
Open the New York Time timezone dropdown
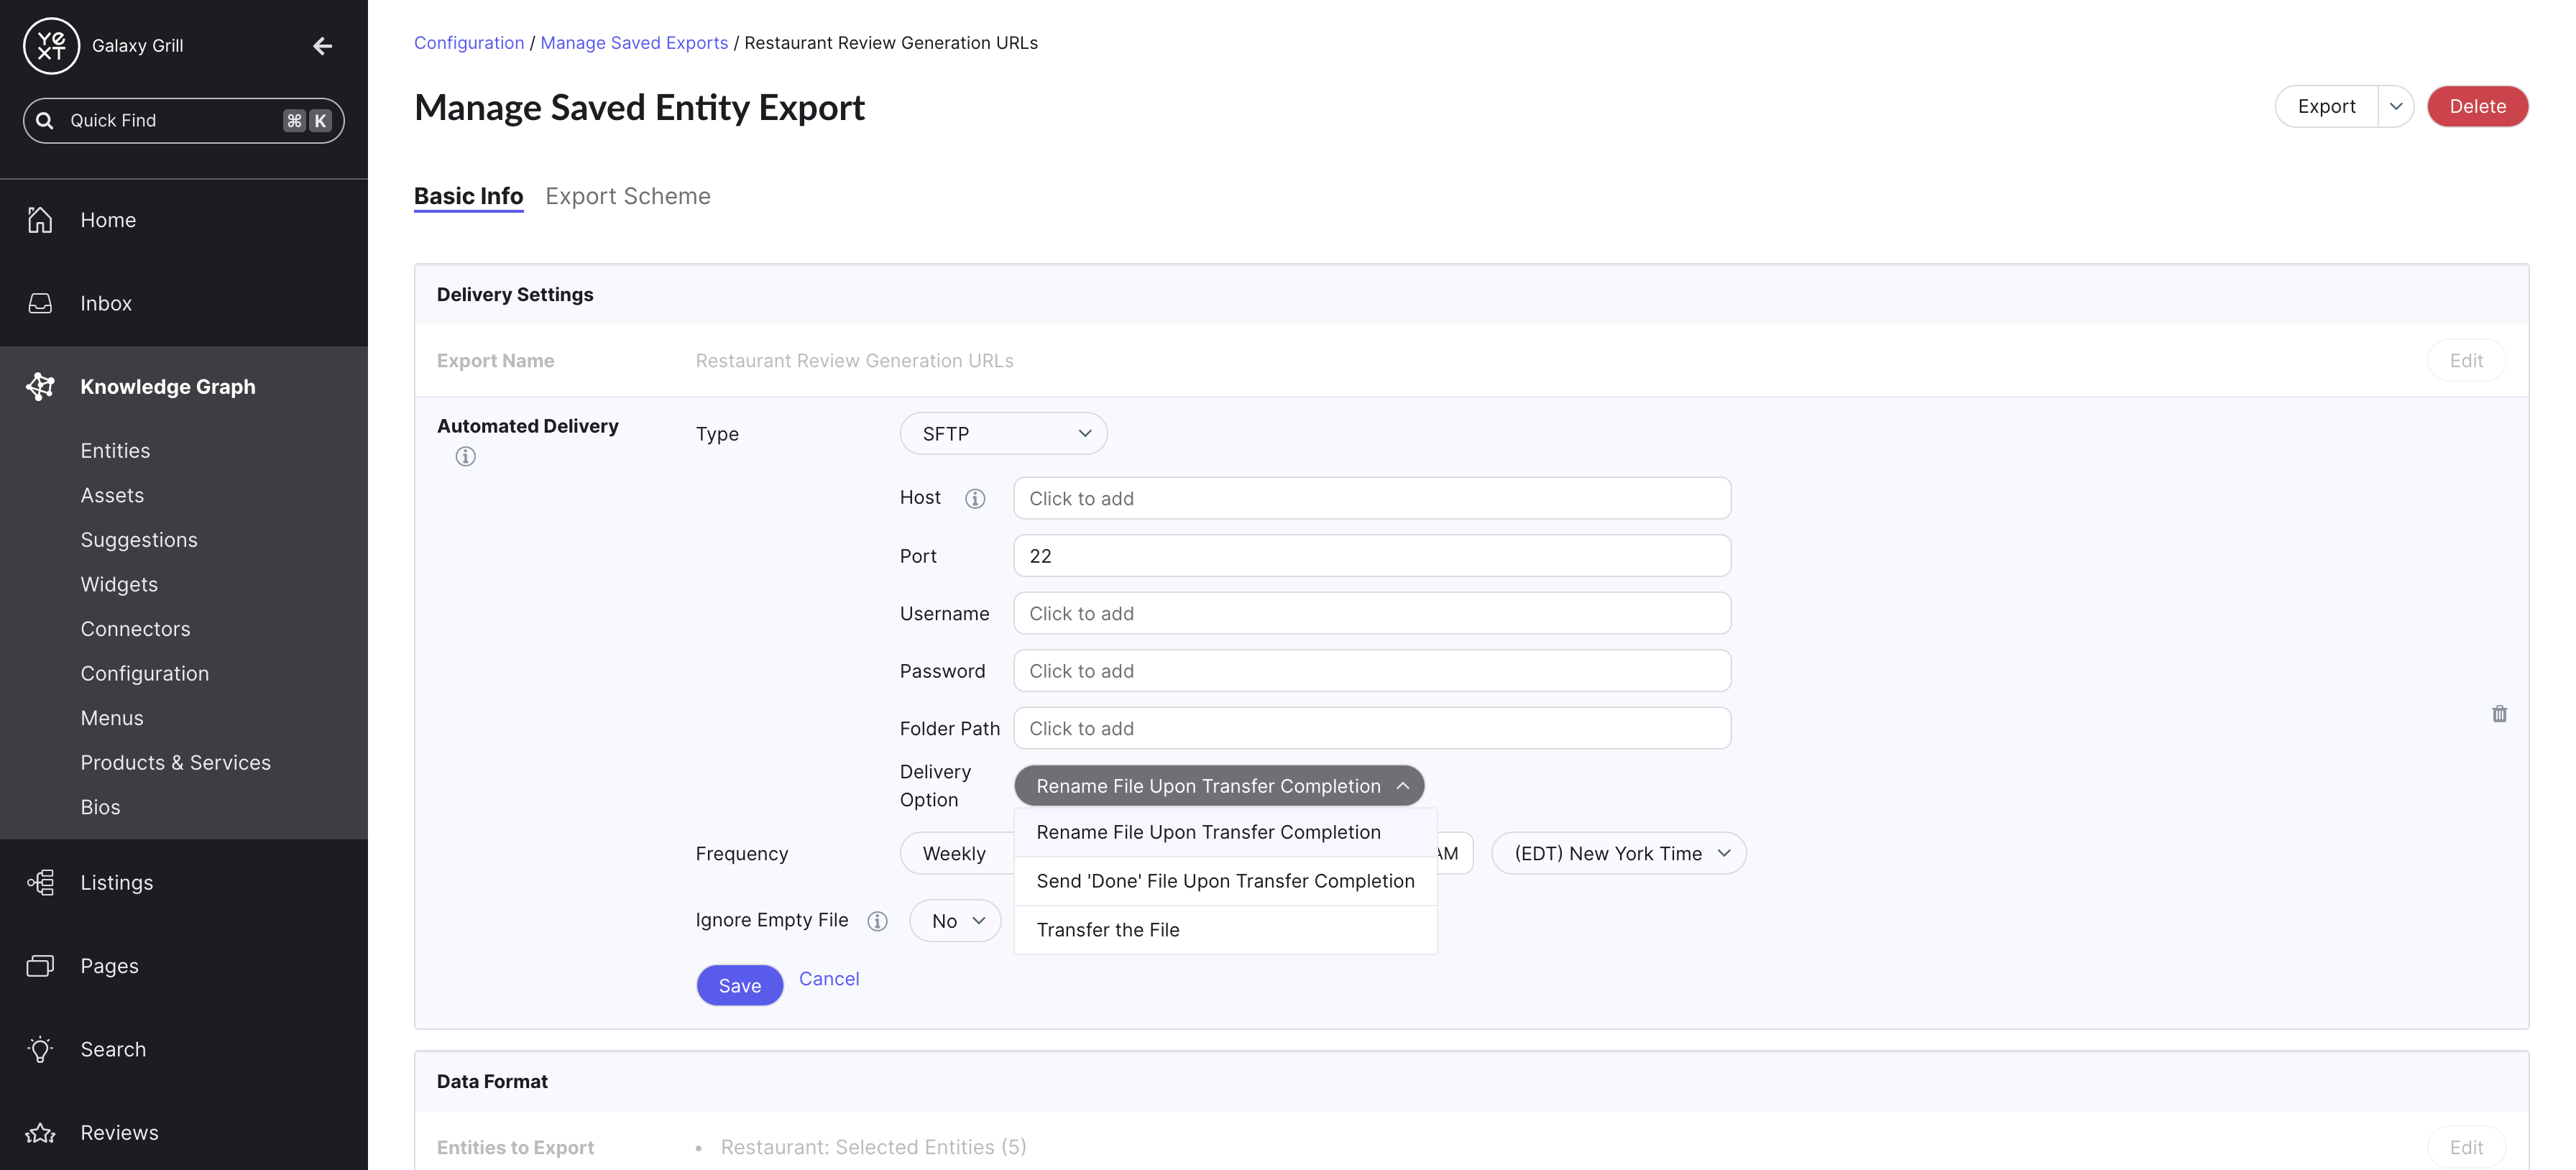pyautogui.click(x=1618, y=854)
